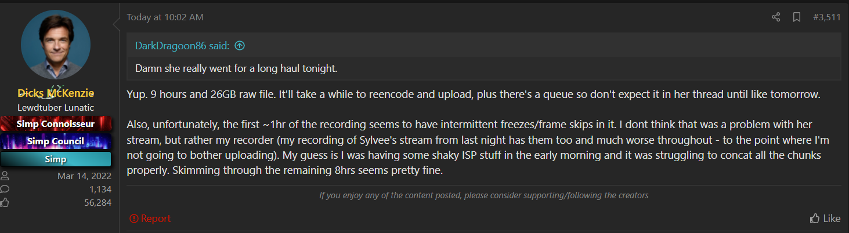Click the Today at 10:02 AM timestamp

[x=165, y=17]
